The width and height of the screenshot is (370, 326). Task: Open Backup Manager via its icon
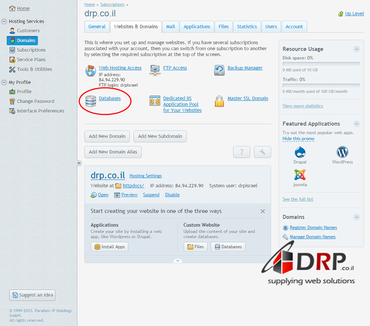(219, 70)
